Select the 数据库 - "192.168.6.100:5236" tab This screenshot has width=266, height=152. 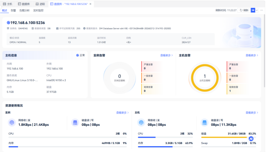[69, 4]
